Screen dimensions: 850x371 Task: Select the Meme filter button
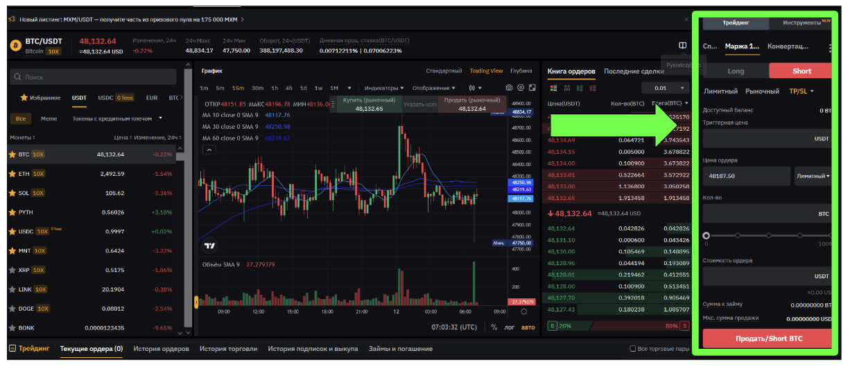pyautogui.click(x=49, y=118)
